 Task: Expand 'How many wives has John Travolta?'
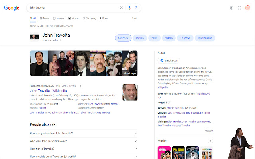83,134
